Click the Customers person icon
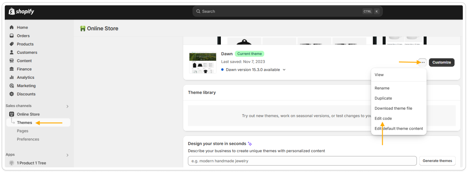This screenshot has height=172, width=469. (12, 52)
